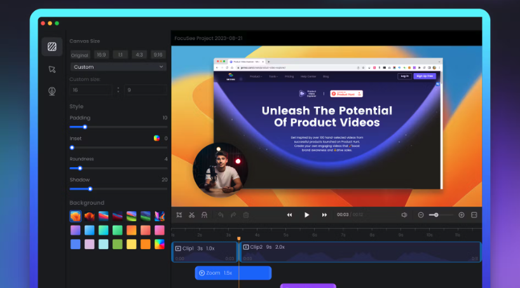Viewport: 520px width, 288px height.
Task: Select the second wallpaper background thumbnail
Action: coord(90,216)
